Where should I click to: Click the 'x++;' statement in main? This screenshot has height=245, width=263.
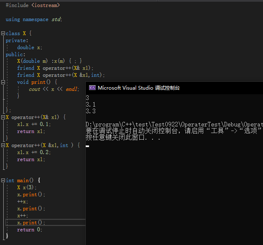click(23, 216)
